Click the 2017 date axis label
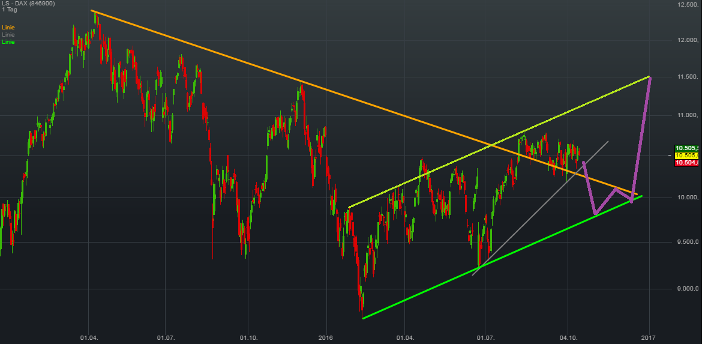This screenshot has width=702, height=344. (649, 337)
